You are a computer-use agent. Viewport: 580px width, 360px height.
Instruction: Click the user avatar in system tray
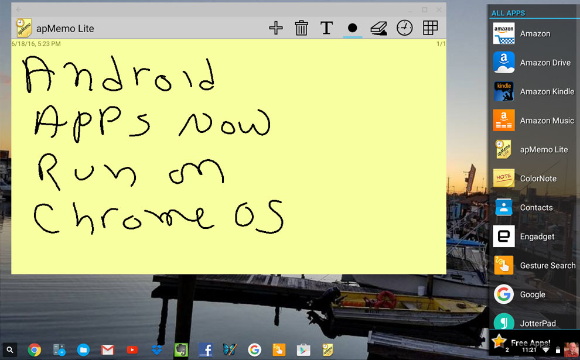click(x=571, y=349)
